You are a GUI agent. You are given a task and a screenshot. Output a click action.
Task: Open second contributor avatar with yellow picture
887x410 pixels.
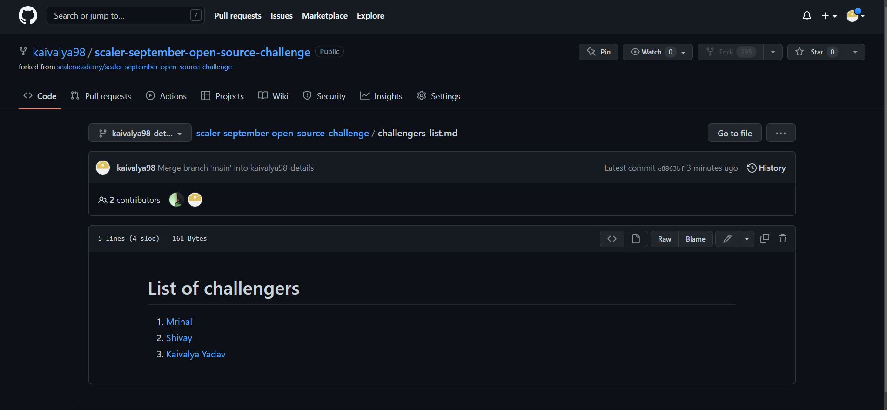[195, 200]
